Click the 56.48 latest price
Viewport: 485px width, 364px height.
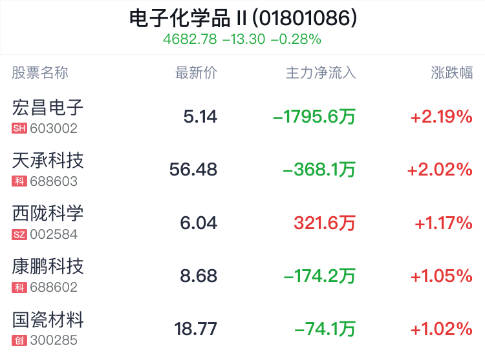tap(193, 170)
